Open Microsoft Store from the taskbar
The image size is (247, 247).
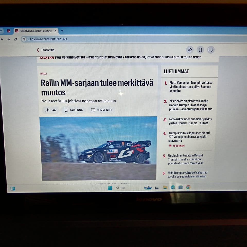[181, 187]
